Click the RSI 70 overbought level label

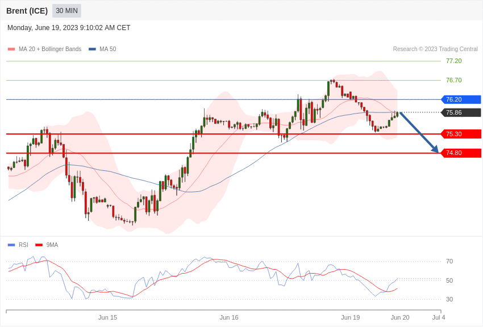coord(449,262)
